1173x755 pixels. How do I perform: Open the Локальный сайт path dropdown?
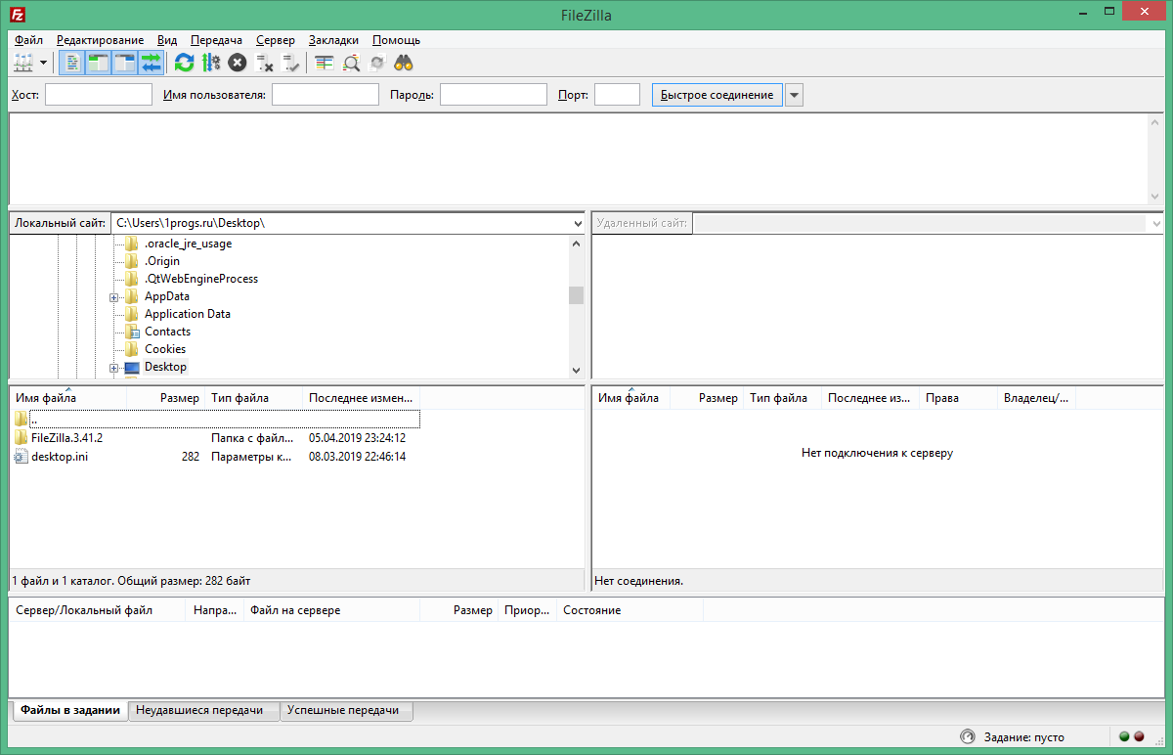click(577, 223)
